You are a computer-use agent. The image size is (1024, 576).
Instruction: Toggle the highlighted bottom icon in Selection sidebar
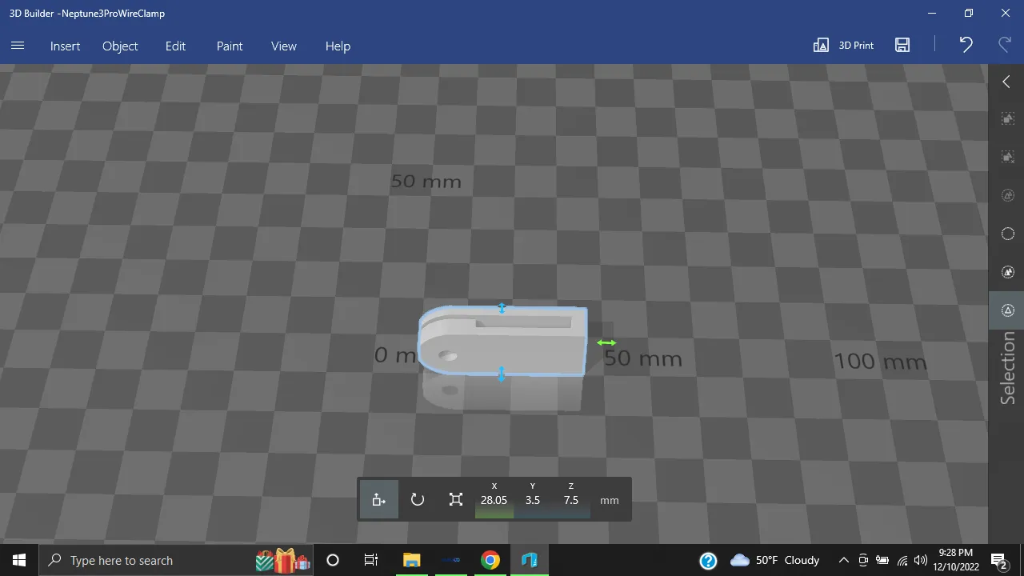(1008, 310)
